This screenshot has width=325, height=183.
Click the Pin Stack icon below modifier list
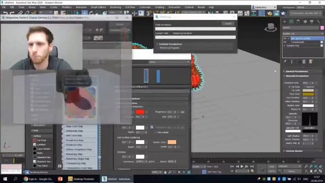pyautogui.click(x=285, y=62)
